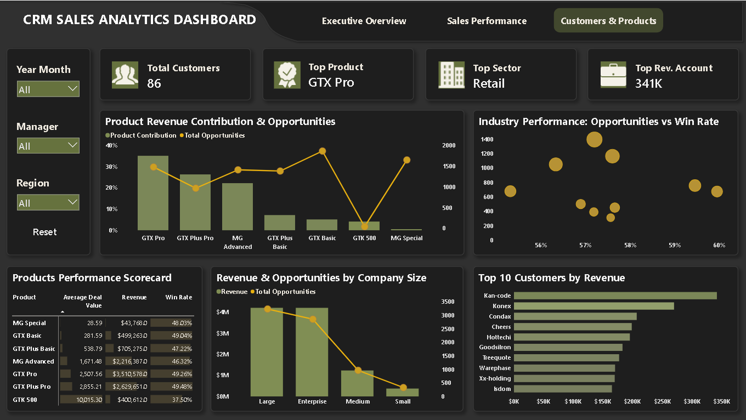Click the leftmost bubble in industry scatter chart
Image resolution: width=746 pixels, height=420 pixels.
point(510,191)
